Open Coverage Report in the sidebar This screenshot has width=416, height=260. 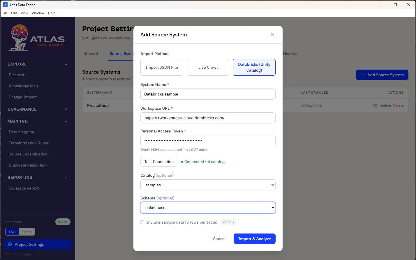point(24,188)
